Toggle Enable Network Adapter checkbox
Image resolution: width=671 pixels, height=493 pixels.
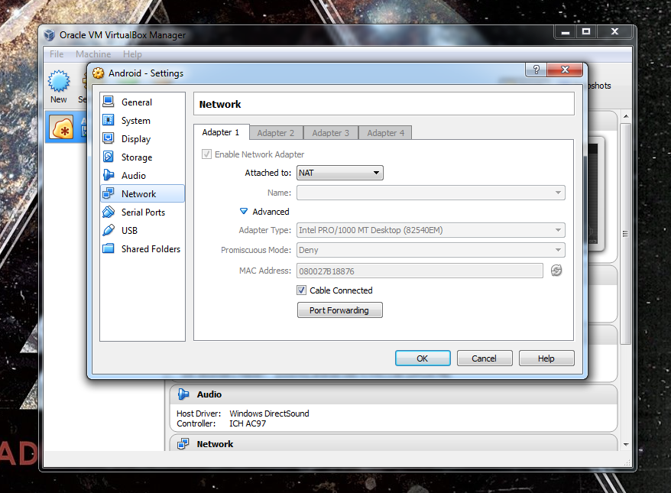[x=206, y=154]
